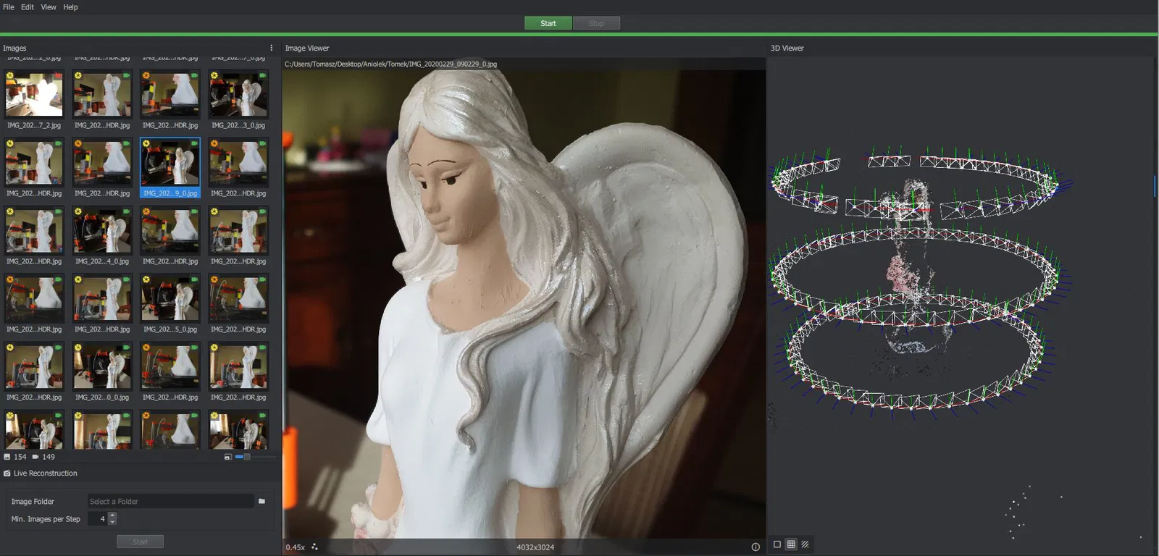Click the aperture icon on IMG_202...7_2.jpg thumbnail
The image size is (1159, 556).
(x=10, y=75)
